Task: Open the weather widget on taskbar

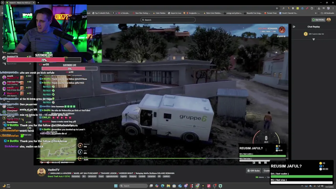Action: pyautogui.click(x=7, y=186)
